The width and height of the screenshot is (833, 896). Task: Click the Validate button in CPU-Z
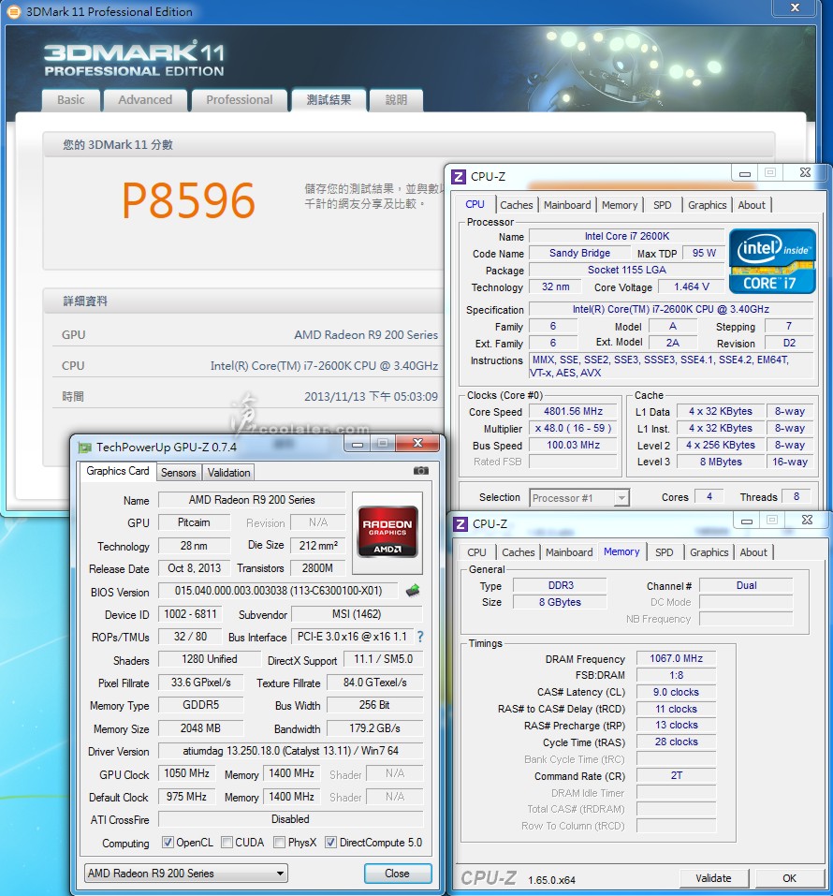click(713, 878)
